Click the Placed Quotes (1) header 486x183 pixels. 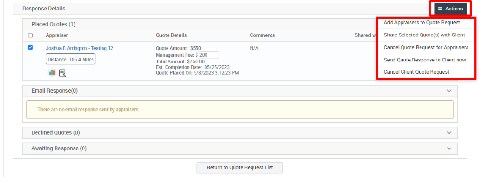(53, 24)
